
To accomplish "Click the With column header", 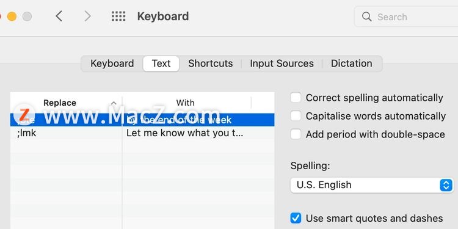I will pyautogui.click(x=185, y=103).
